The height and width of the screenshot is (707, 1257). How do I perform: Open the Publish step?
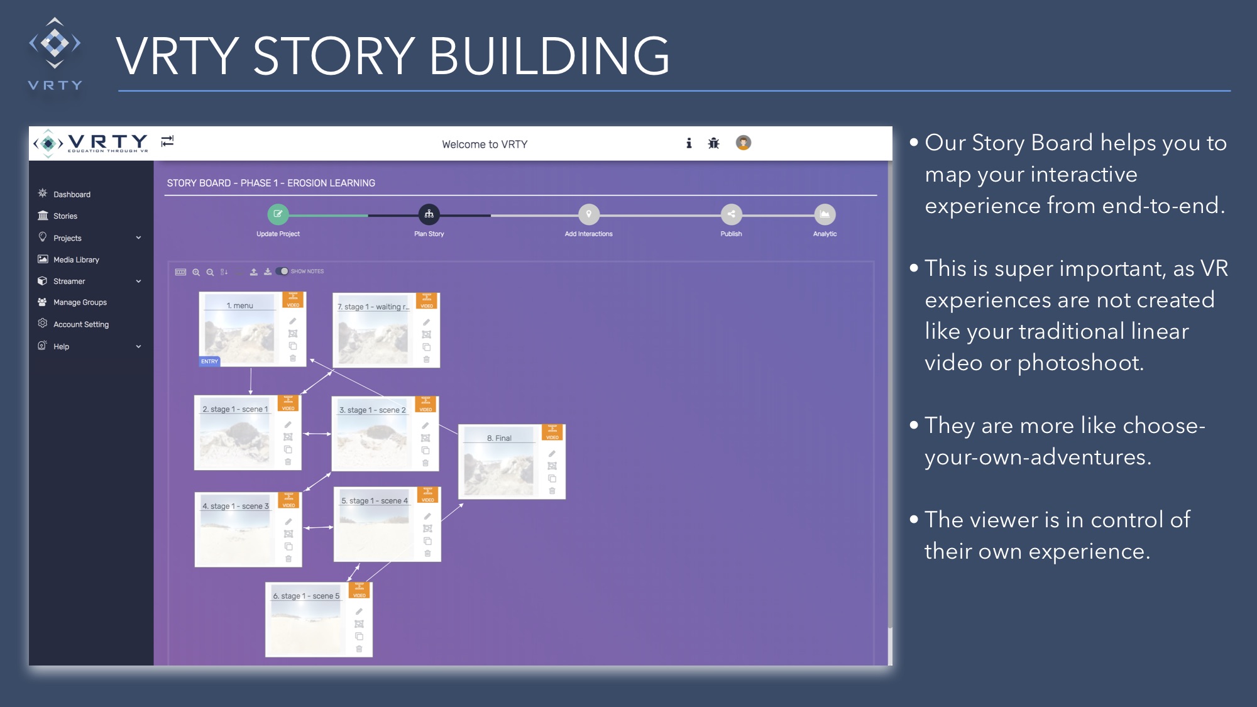tap(731, 214)
